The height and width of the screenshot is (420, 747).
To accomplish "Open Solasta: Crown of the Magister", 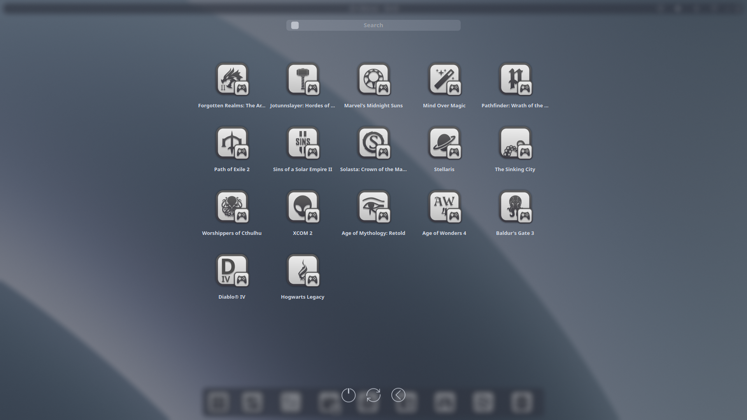I will (x=373, y=143).
